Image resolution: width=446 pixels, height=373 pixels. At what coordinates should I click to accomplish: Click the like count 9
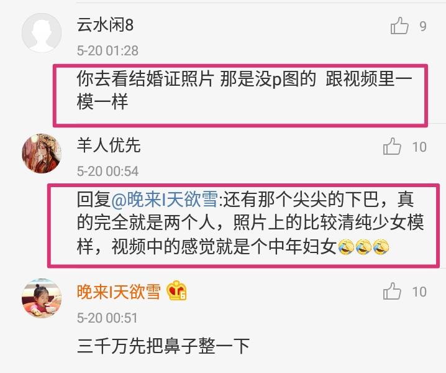coord(423,27)
